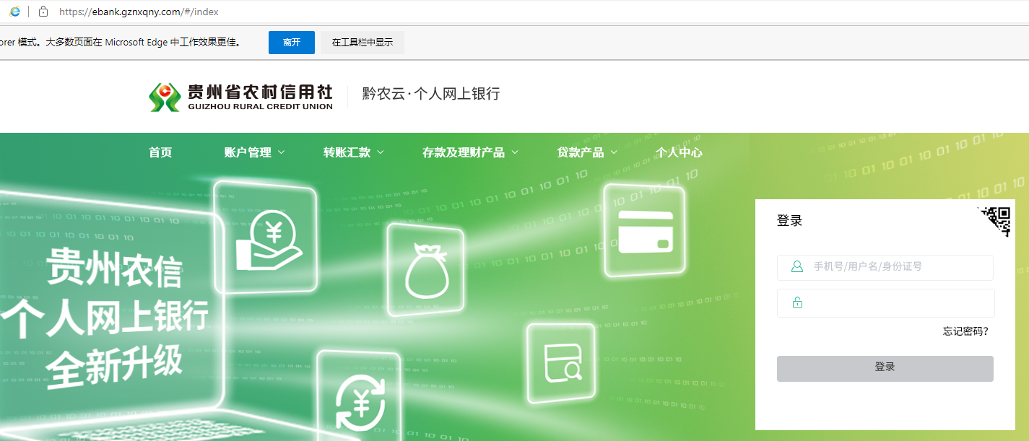Image resolution: width=1029 pixels, height=441 pixels.
Task: Click the bank card icon
Action: pyautogui.click(x=645, y=231)
